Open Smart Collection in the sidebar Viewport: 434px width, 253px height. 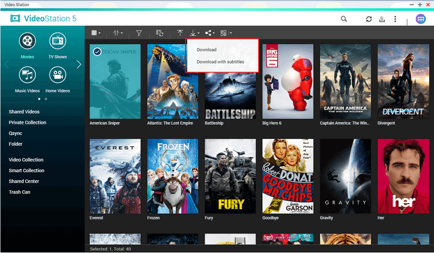click(26, 171)
